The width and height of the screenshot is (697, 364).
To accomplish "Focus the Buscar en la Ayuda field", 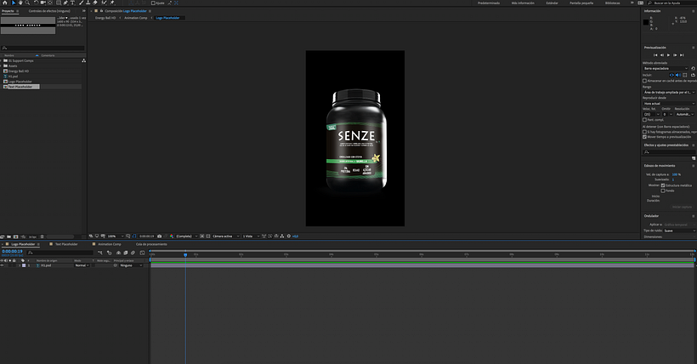I will coord(671,3).
